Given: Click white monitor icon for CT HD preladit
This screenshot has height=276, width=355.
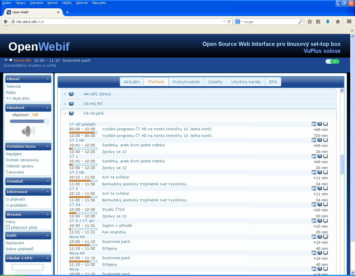Looking at the screenshot, I should [x=326, y=124].
